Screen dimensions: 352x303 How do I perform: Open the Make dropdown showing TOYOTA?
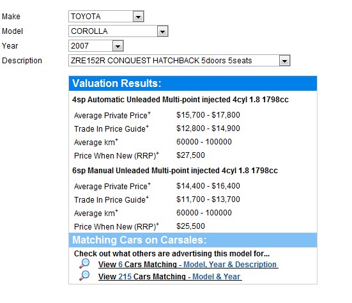[x=106, y=17]
